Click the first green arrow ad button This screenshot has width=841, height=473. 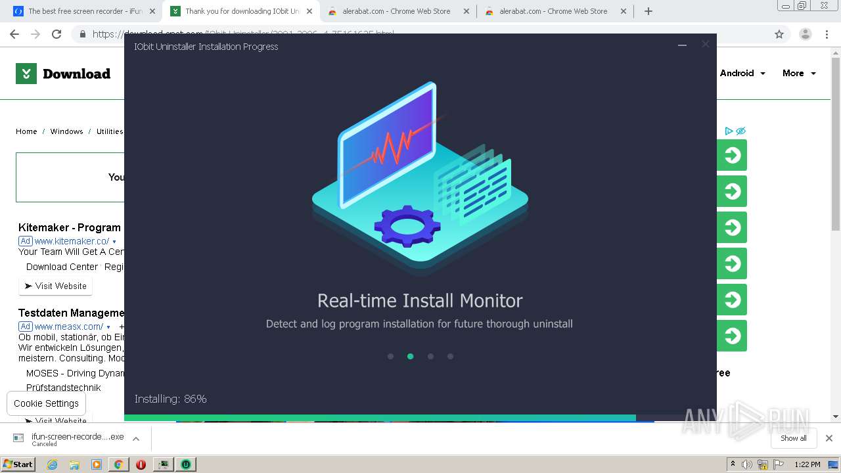point(732,155)
